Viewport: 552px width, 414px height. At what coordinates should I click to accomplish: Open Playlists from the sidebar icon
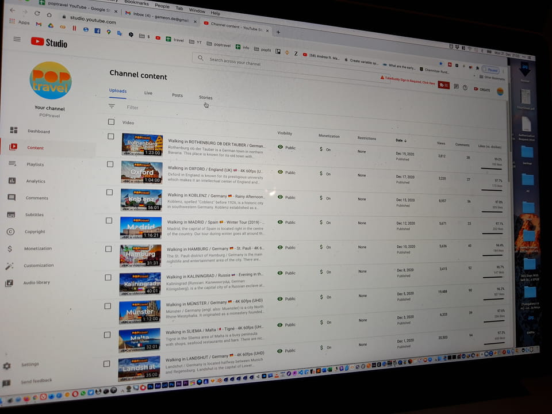(x=13, y=164)
